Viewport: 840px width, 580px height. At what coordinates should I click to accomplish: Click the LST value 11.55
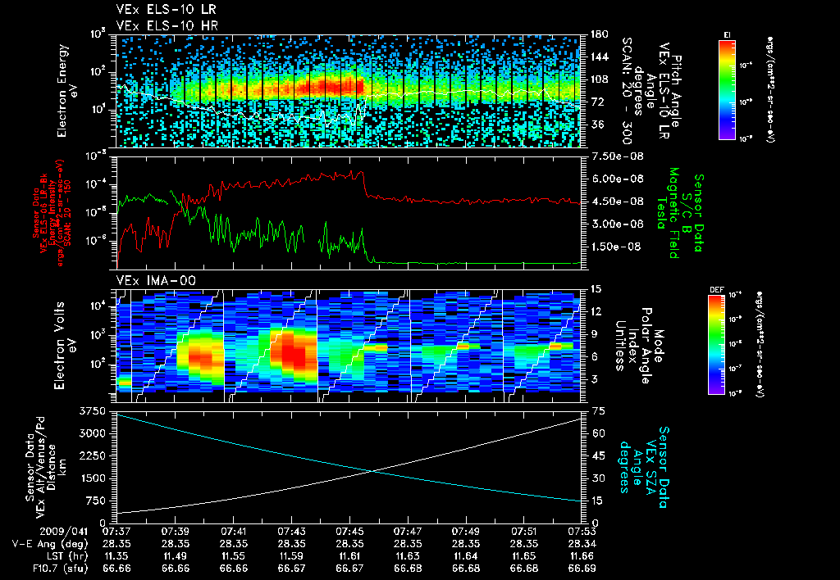(x=234, y=556)
